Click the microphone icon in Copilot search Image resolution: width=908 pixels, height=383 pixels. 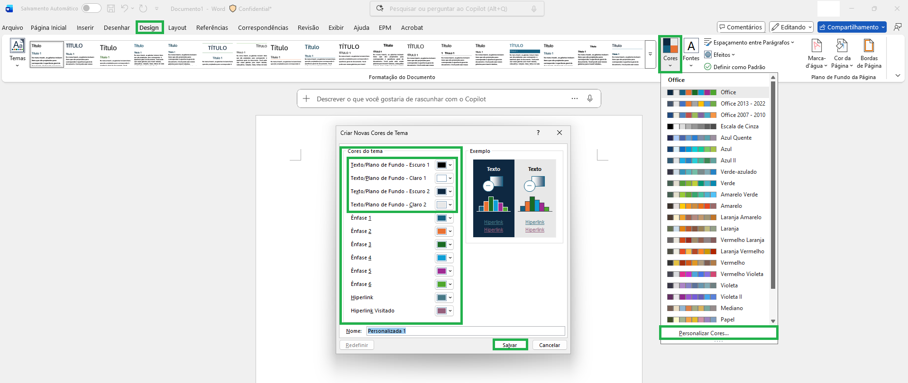click(x=534, y=9)
